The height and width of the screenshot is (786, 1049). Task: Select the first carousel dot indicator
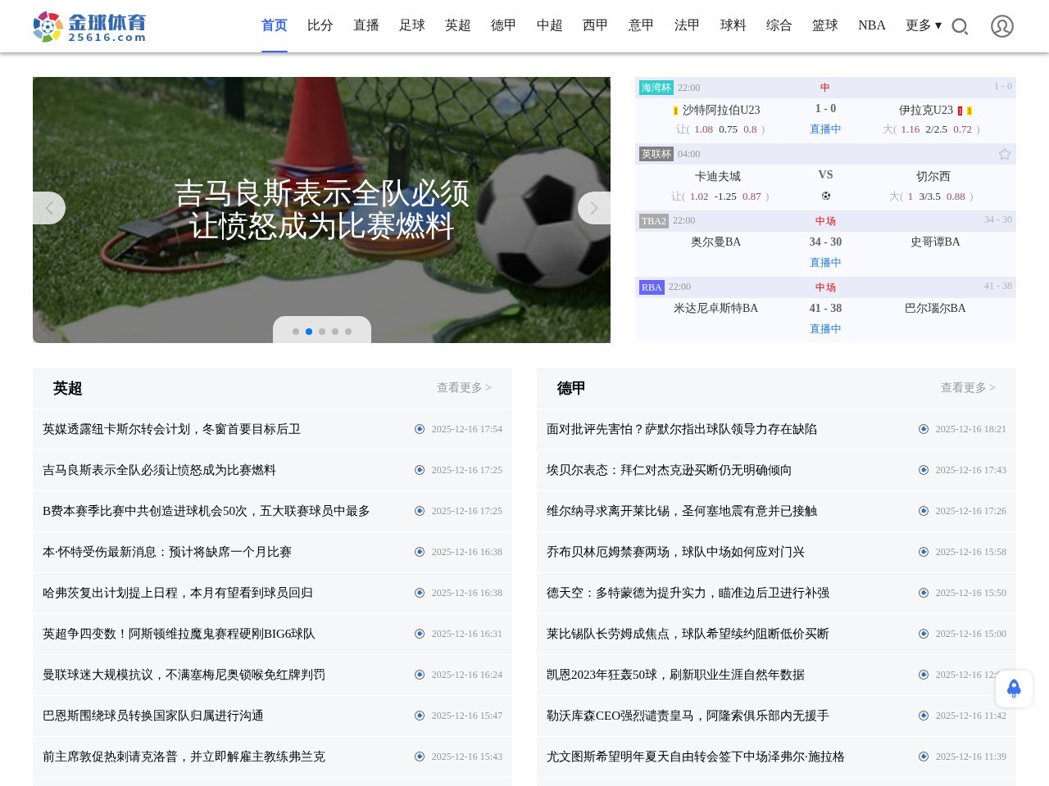(296, 332)
